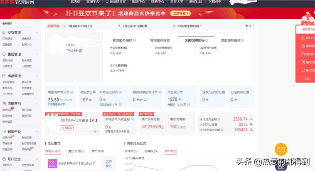The width and height of the screenshot is (315, 171).
Task: Click the 待发货订单 count 167
Action: pyautogui.click(x=84, y=99)
